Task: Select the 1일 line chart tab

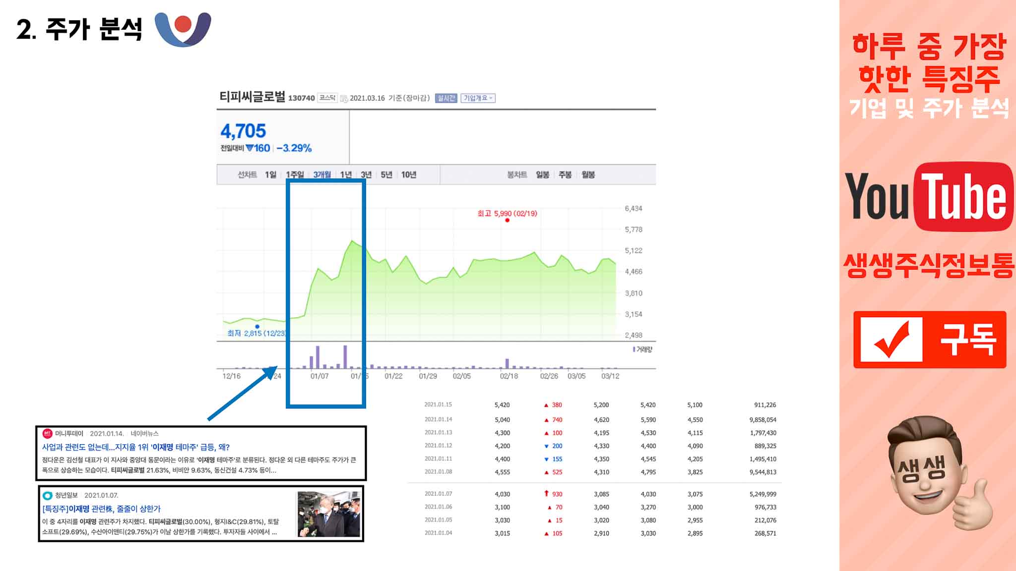Action: (270, 174)
